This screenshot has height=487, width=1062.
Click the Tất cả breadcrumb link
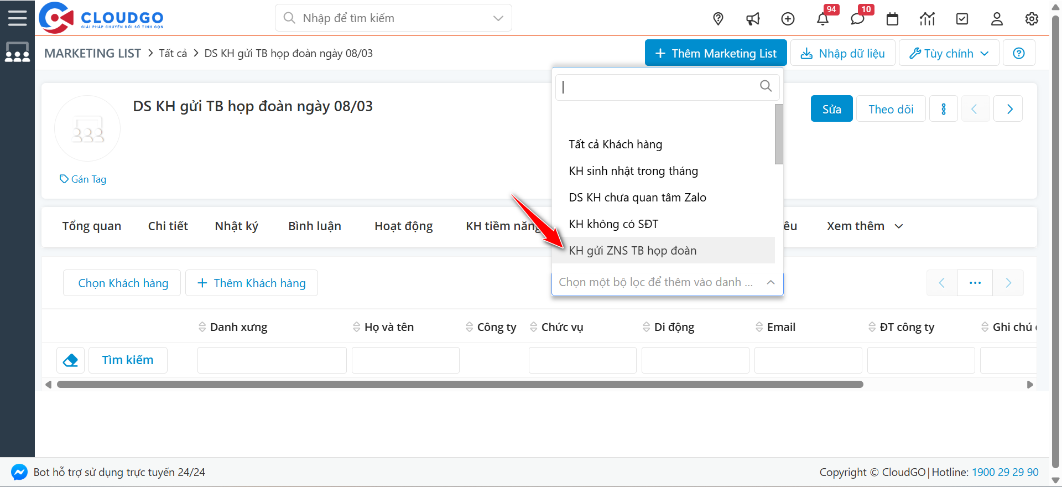(x=173, y=53)
